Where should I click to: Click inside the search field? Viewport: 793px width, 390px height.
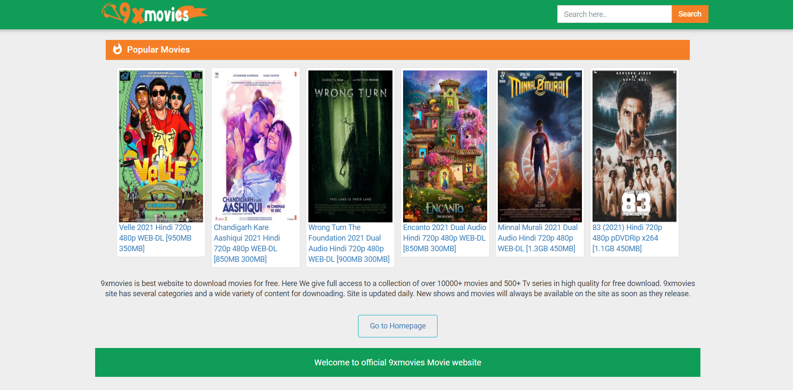click(614, 14)
